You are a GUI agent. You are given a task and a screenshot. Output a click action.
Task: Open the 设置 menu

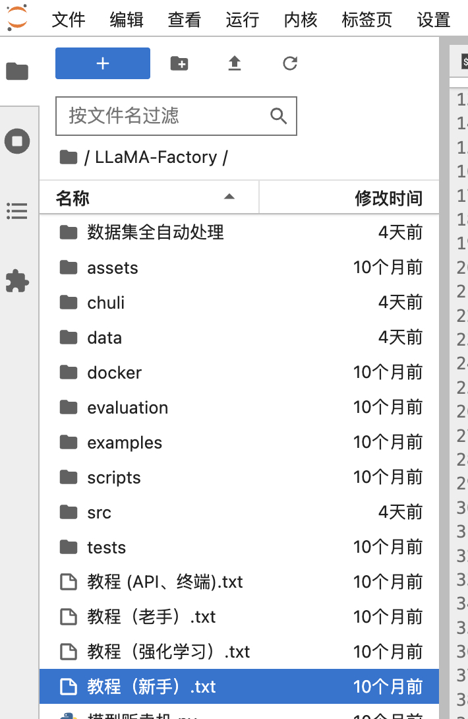pos(434,20)
